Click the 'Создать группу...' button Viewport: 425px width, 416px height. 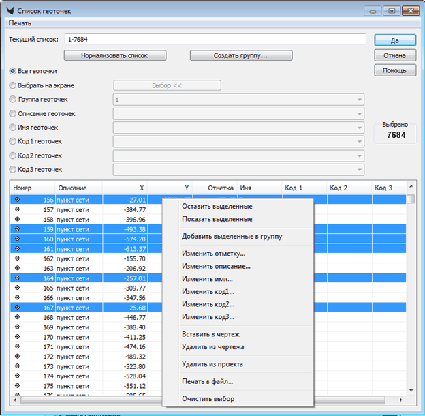pyautogui.click(x=240, y=55)
